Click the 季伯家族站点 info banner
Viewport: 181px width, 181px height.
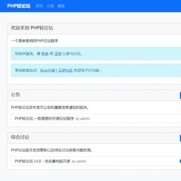pyautogui.click(x=96, y=70)
